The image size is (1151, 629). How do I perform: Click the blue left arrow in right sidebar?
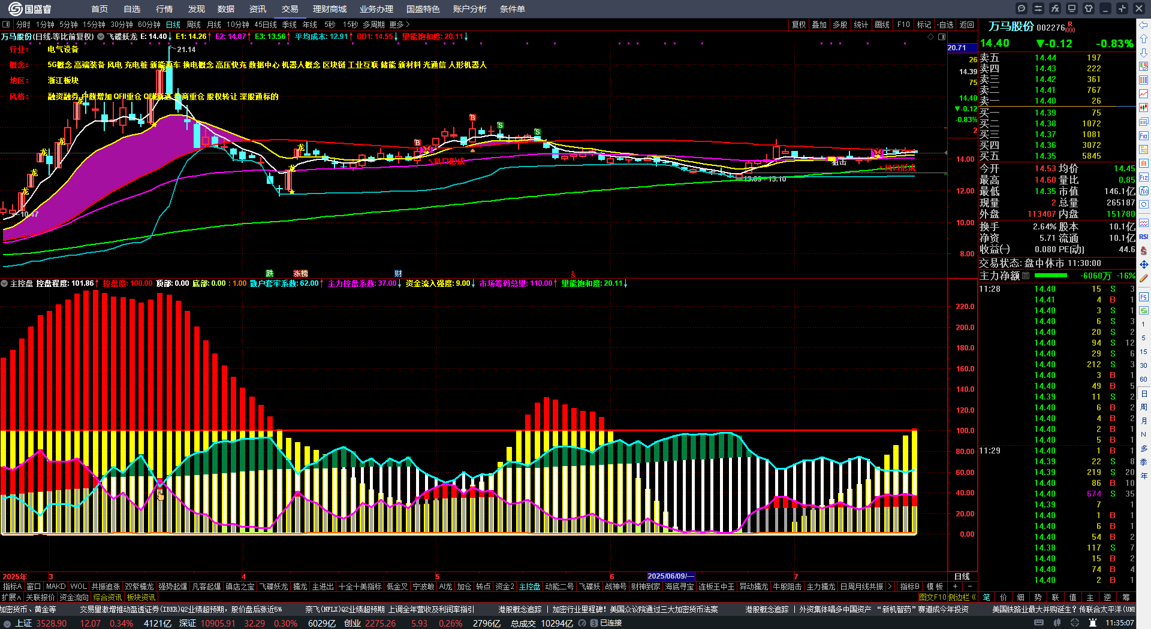coord(1144,25)
